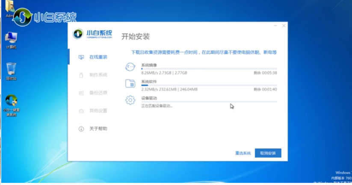Click the 取消安装 button
Screen dimensions: 352x185
tap(268, 153)
